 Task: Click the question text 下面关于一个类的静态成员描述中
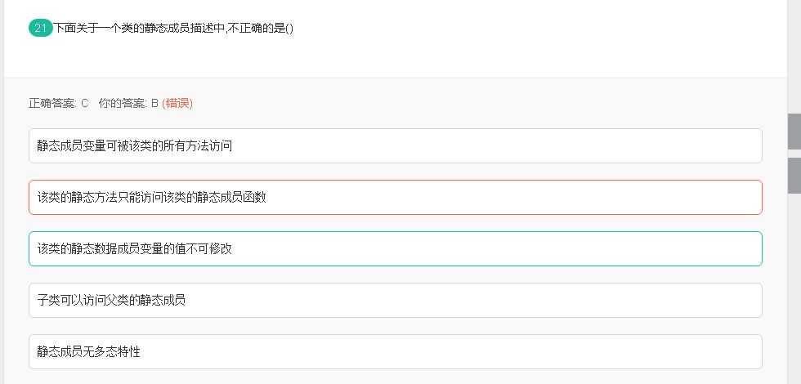174,28
